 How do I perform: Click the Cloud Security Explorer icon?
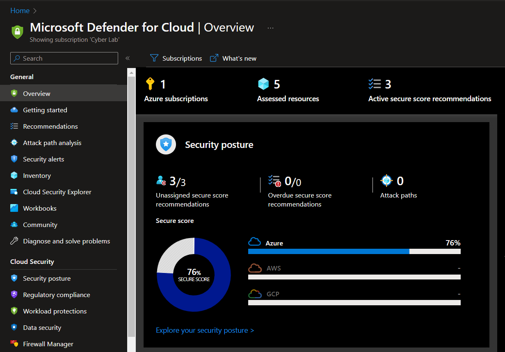[x=14, y=192]
